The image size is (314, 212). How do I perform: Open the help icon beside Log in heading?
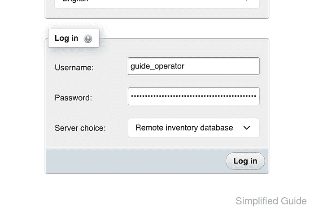pyautogui.click(x=88, y=39)
